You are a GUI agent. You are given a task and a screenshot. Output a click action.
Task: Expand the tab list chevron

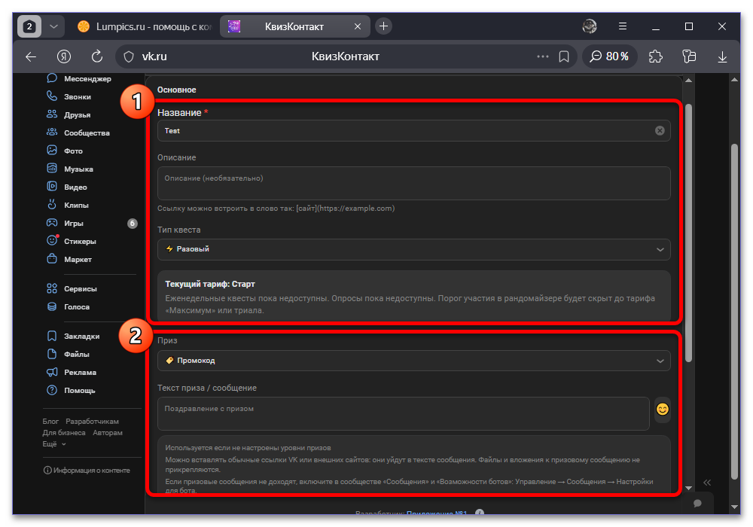click(53, 26)
